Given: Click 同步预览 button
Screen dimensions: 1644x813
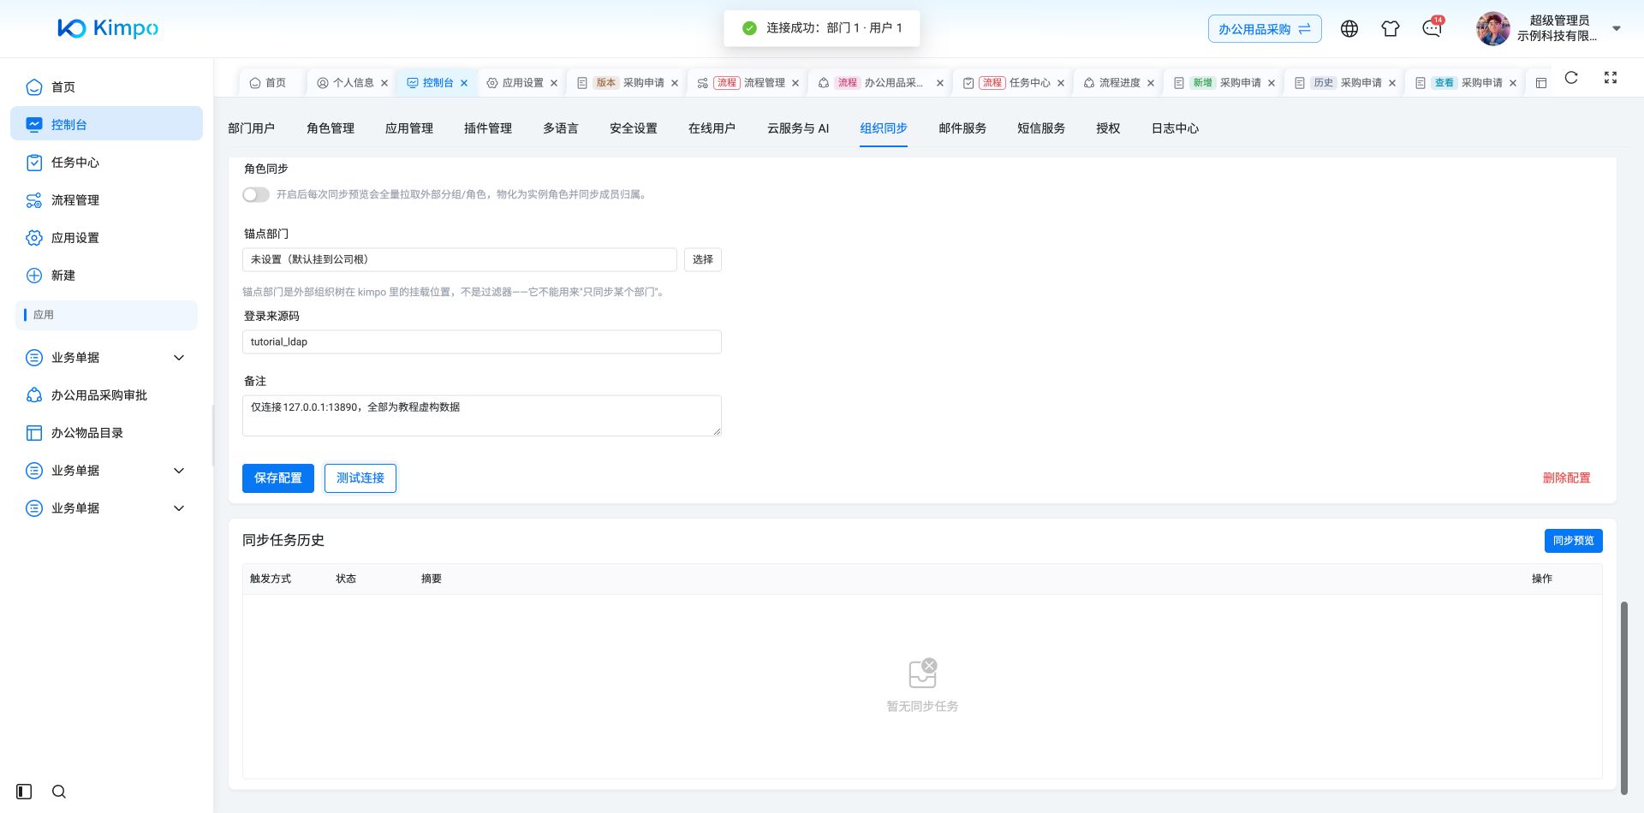Looking at the screenshot, I should 1574,540.
